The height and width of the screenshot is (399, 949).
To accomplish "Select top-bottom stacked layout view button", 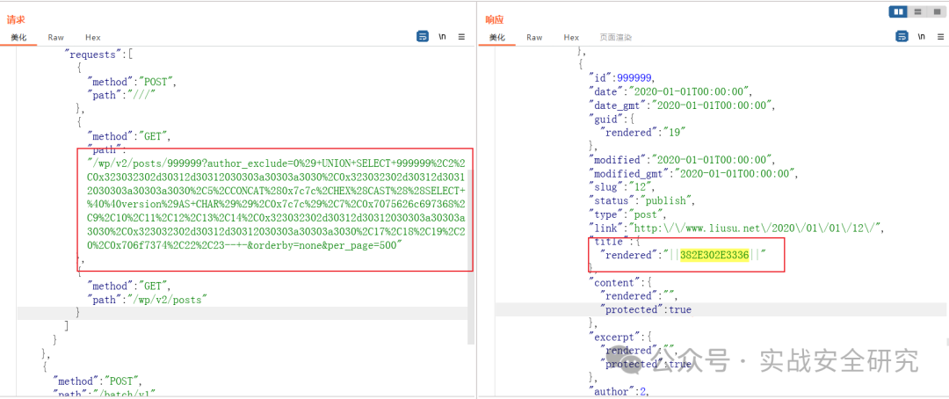I will click(x=917, y=11).
